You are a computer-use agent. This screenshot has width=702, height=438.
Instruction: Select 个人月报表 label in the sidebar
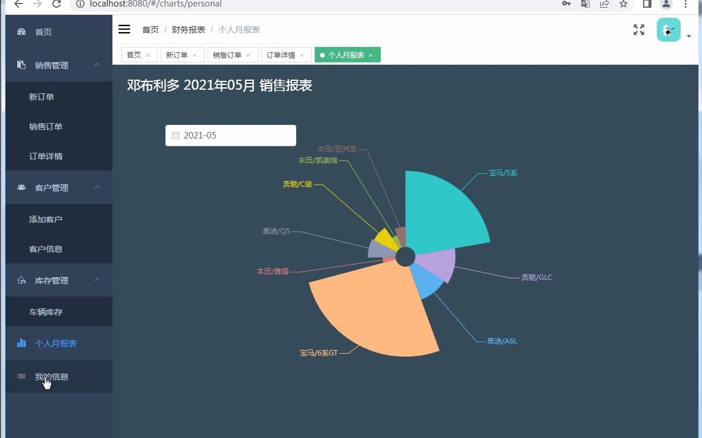[56, 344]
